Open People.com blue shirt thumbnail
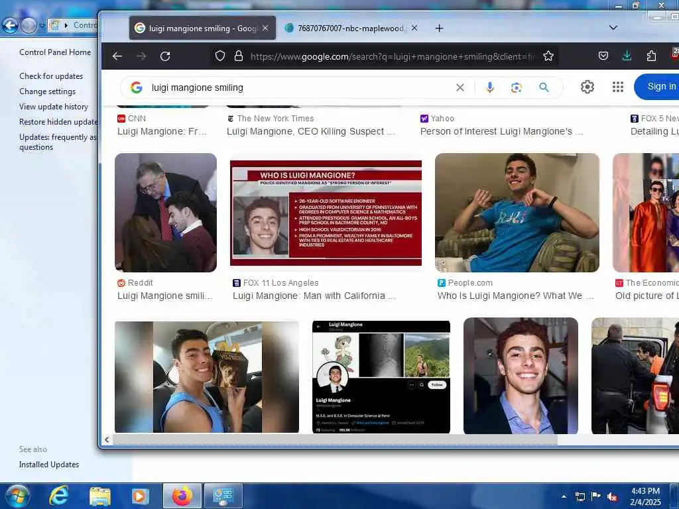Viewport: 679px width, 509px height. [517, 213]
